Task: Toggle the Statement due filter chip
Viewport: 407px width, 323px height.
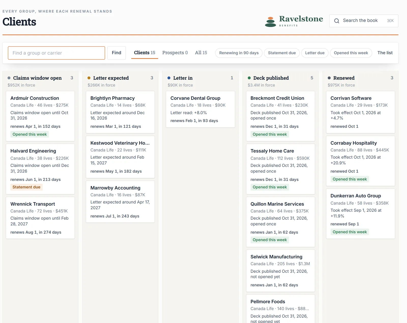Action: coord(282,53)
